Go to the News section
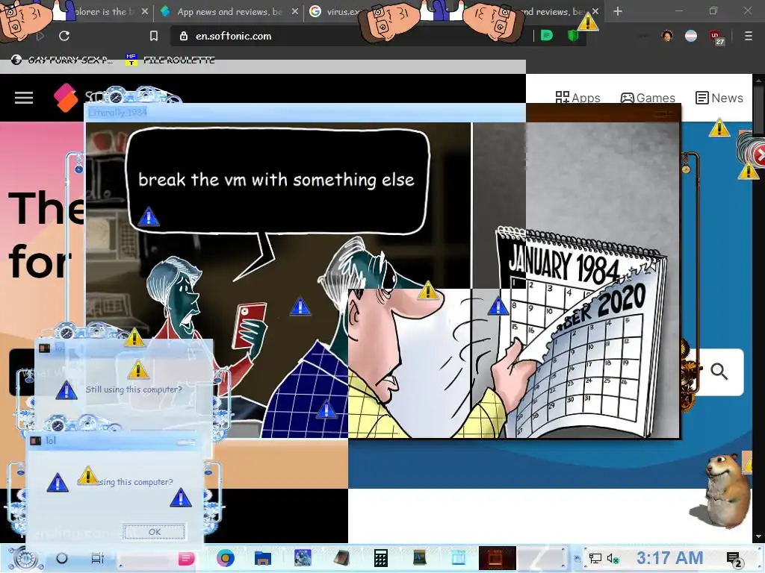This screenshot has width=765, height=573. coord(719,98)
